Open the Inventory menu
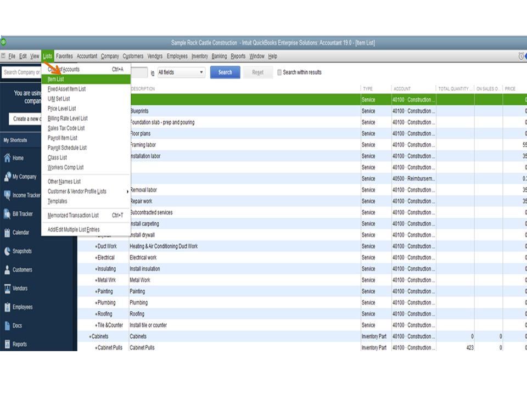 pos(200,56)
